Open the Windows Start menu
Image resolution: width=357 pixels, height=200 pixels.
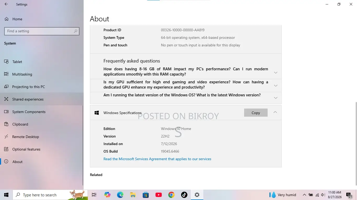[x=6, y=195]
